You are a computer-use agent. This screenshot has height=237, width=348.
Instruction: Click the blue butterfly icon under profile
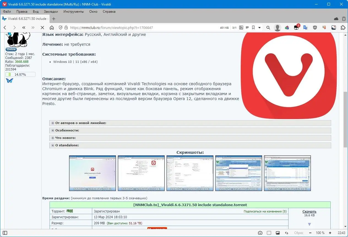(x=9, y=80)
